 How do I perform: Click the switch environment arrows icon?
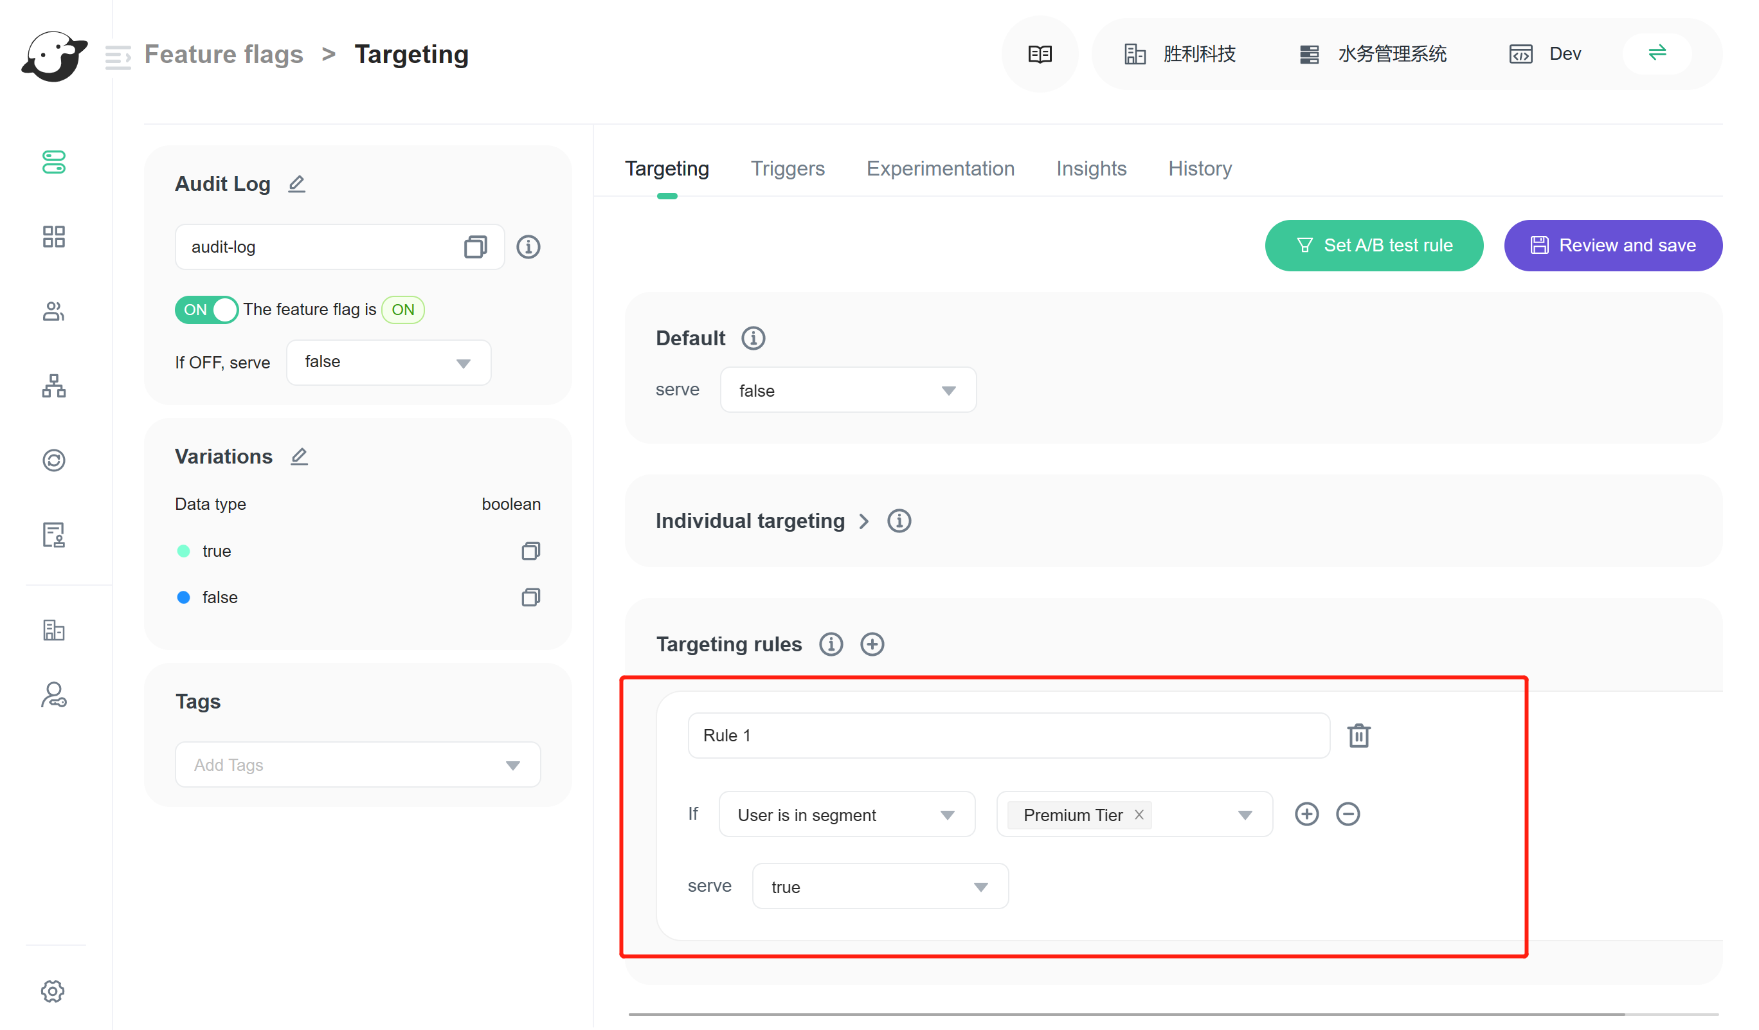[x=1658, y=53]
